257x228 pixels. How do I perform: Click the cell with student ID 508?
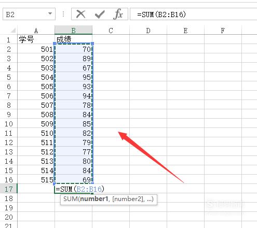[x=36, y=115]
